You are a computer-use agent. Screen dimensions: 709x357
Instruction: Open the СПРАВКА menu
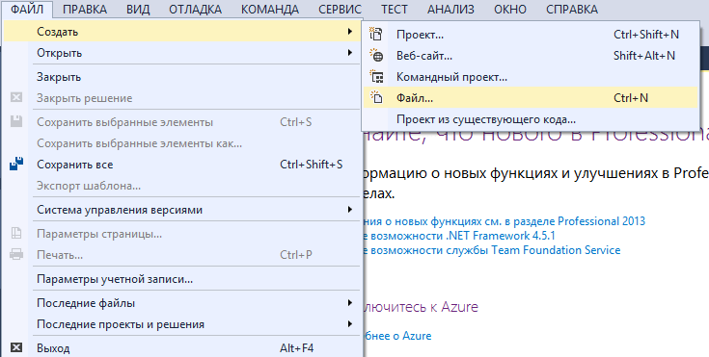point(572,9)
